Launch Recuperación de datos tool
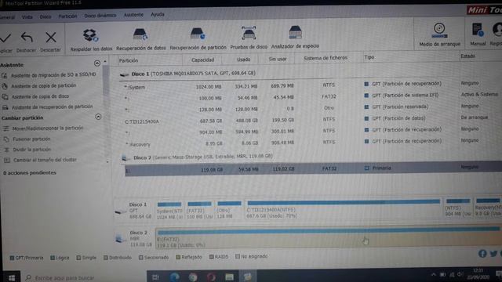The width and height of the screenshot is (502, 282). tap(141, 39)
